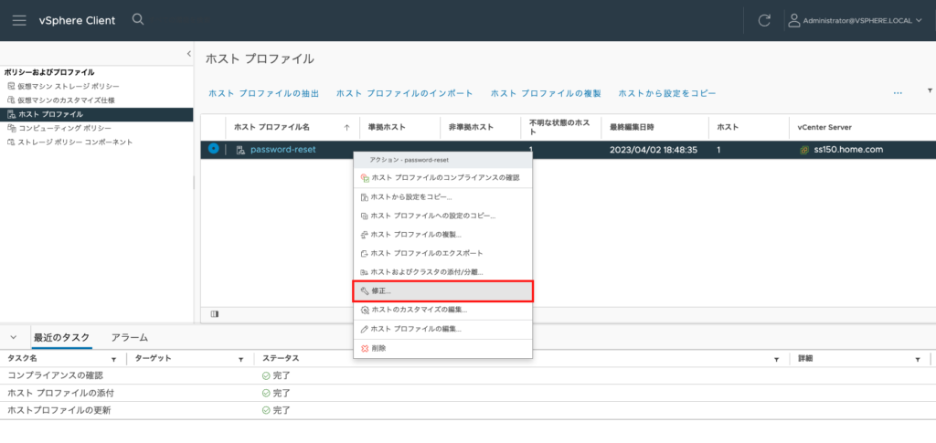This screenshot has width=936, height=443.
Task: Choose ホストから設定をコピー... in context menu
Action: [x=443, y=196]
